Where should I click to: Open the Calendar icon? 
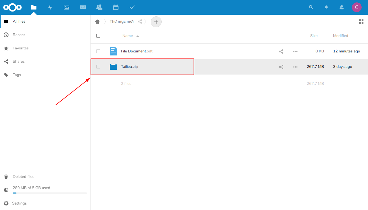point(116,7)
